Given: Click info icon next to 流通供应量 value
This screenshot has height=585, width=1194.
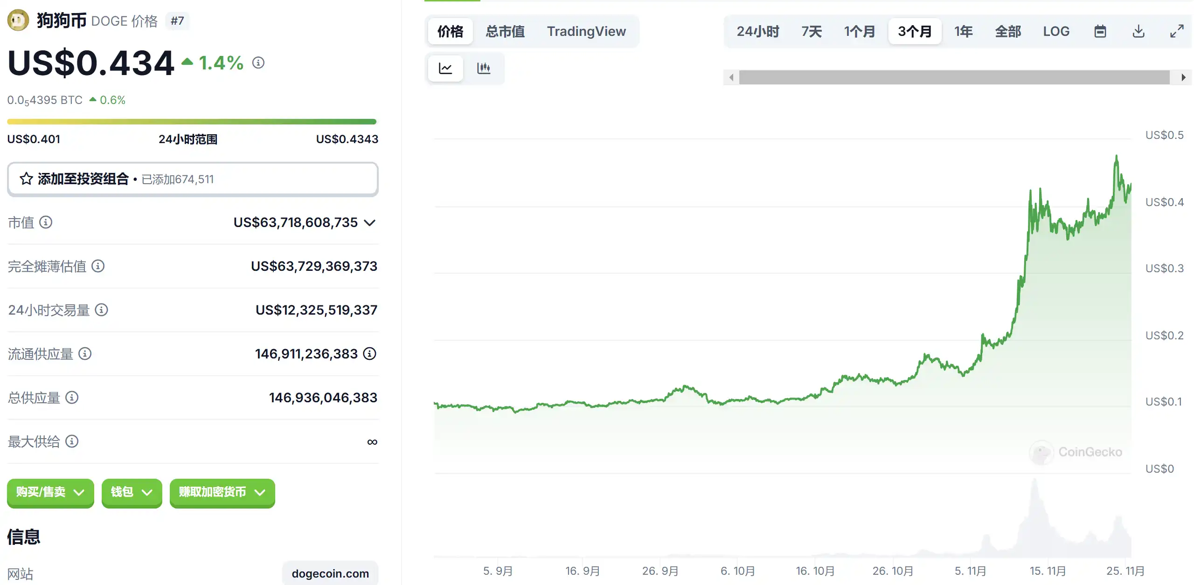Looking at the screenshot, I should pyautogui.click(x=370, y=354).
